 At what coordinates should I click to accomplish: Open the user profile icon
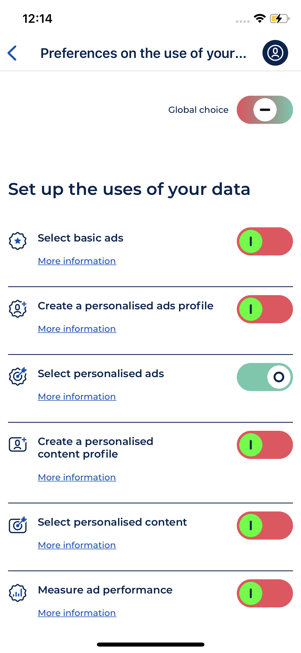tap(275, 53)
